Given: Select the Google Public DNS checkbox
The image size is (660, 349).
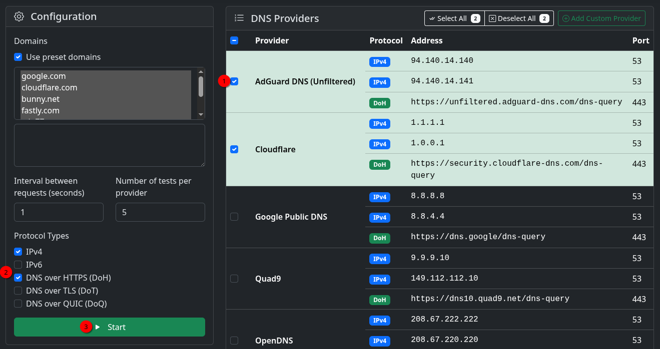Looking at the screenshot, I should coord(234,217).
